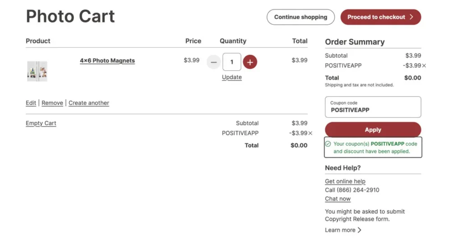
Task: Open the Get online help link
Action: pyautogui.click(x=345, y=181)
